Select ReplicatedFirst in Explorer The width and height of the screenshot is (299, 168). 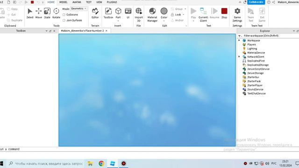tap(256, 61)
